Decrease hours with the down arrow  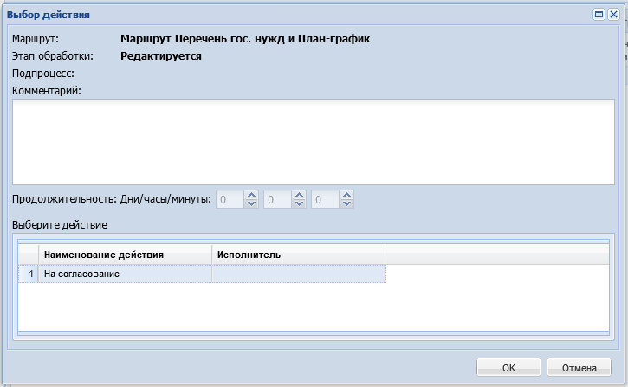coord(300,204)
